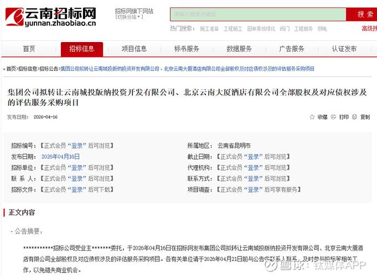Open the 认证发布 navigation tab

pos(344,49)
